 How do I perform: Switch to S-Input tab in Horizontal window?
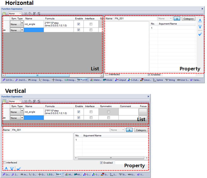coord(120,80)
